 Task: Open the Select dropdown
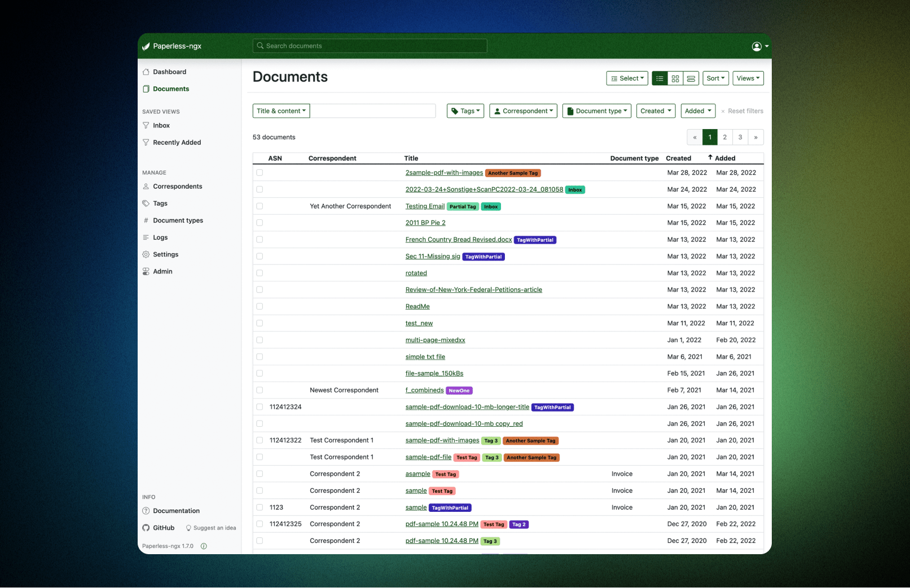pyautogui.click(x=627, y=78)
